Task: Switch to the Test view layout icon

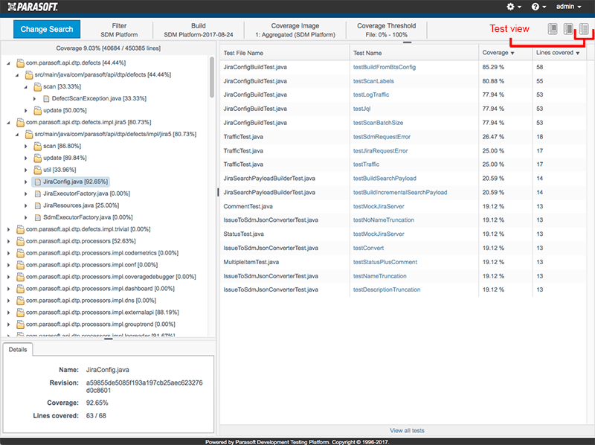Action: [584, 29]
